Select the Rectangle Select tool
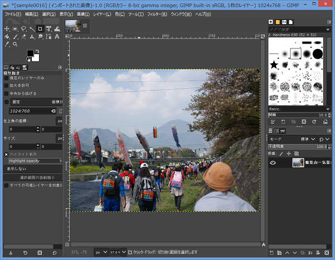 tap(15, 28)
